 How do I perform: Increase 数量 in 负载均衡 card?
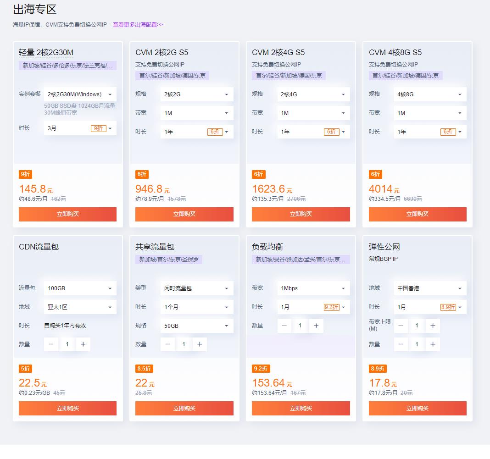(316, 326)
